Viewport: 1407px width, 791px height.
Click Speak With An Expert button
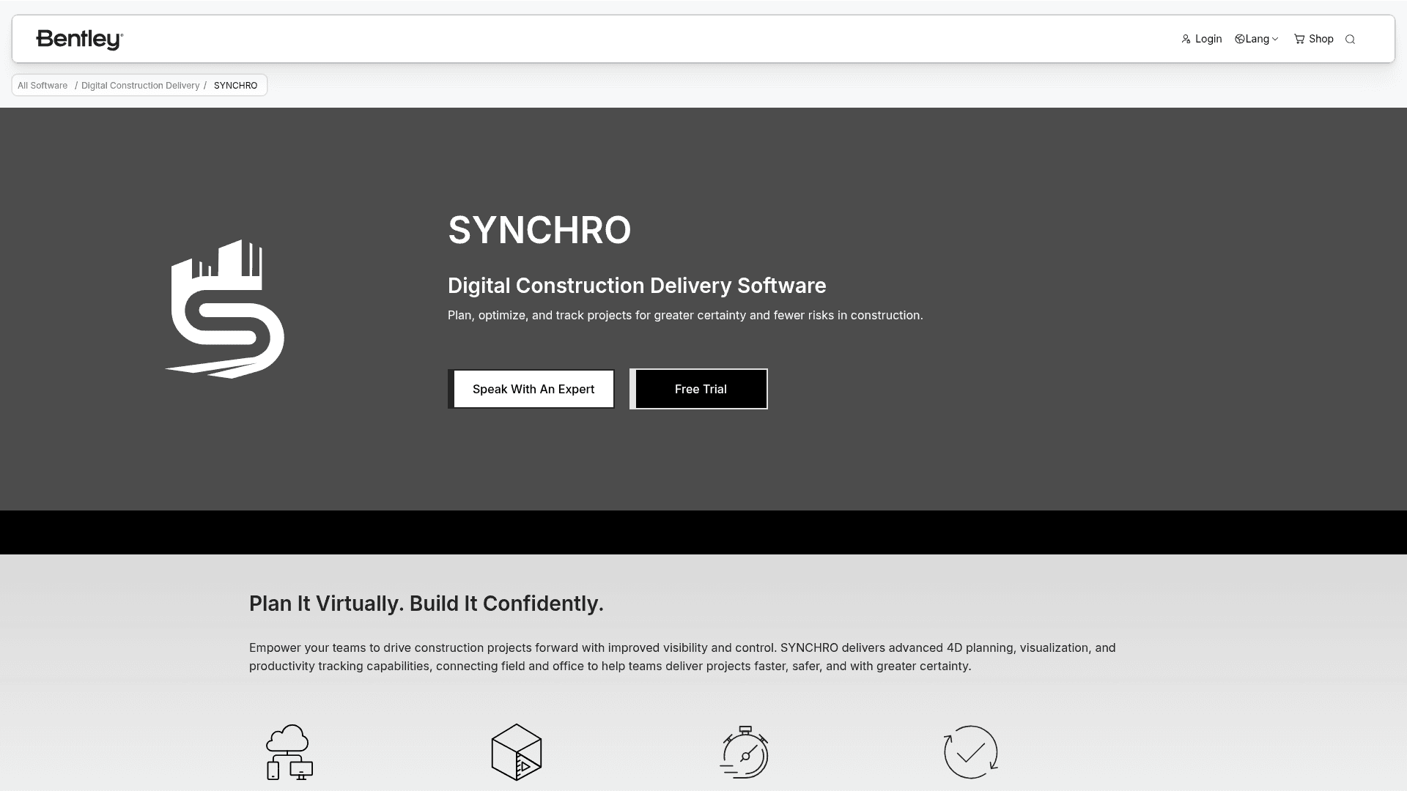tap(531, 389)
